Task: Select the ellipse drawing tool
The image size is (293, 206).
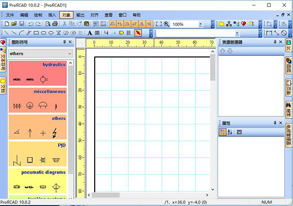Action: pyautogui.click(x=51, y=33)
